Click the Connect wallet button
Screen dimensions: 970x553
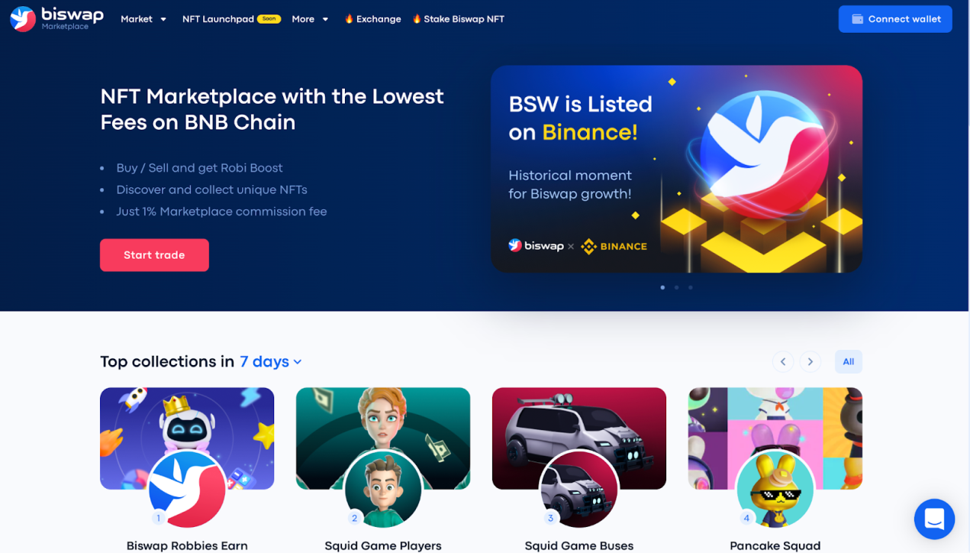895,19
